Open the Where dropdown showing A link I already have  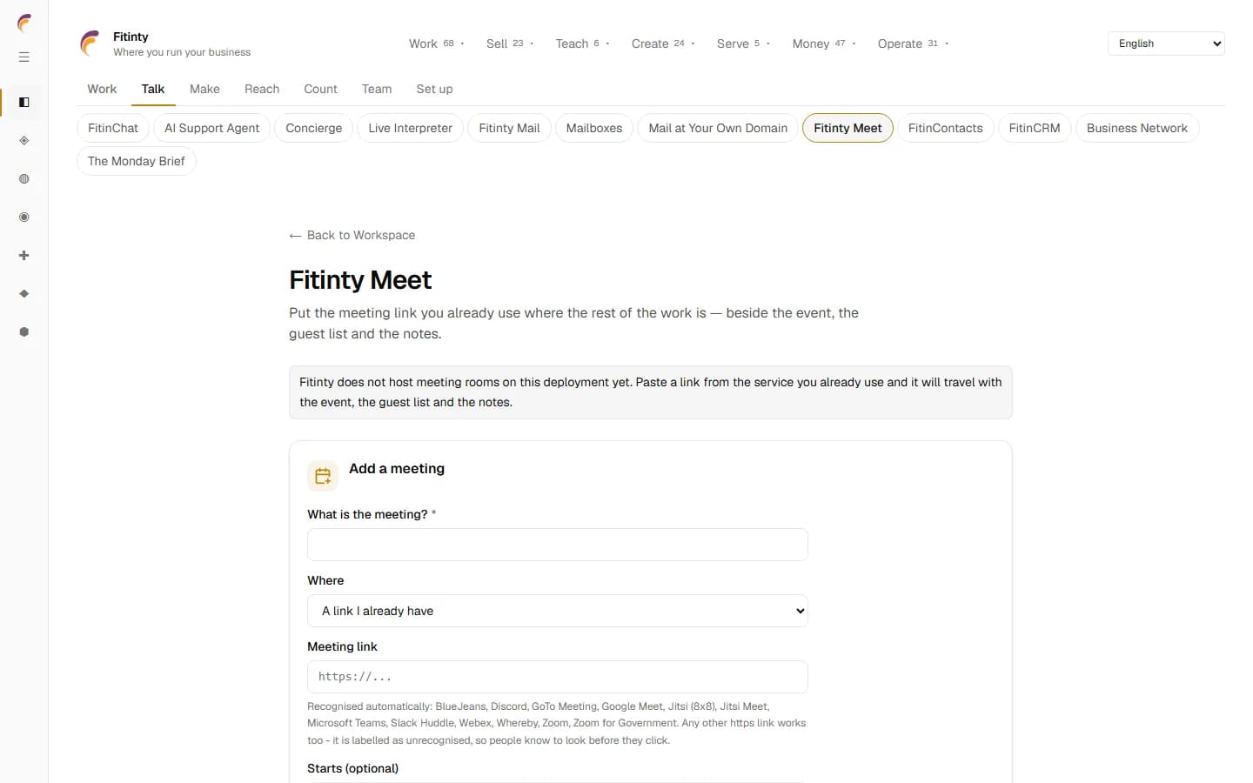(x=558, y=611)
